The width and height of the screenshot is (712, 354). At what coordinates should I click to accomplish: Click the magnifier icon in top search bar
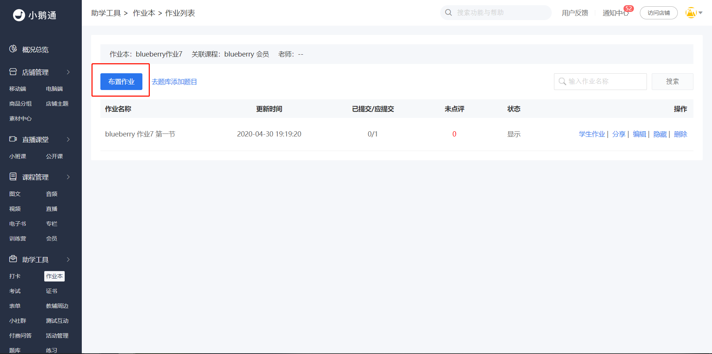point(449,13)
